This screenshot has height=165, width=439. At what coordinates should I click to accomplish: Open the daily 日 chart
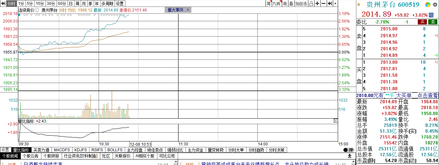pyautogui.click(x=71, y=4)
